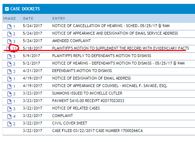Open document icon for Summons Issued to Michelle Cutler

point(9,94)
